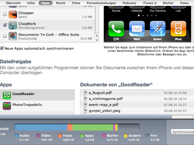Select first home screen page dot
The width and height of the screenshot is (194, 145).
pyautogui.click(x=139, y=16)
